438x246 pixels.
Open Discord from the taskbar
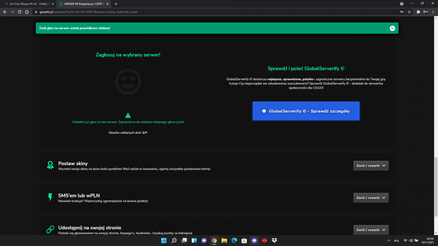254,240
